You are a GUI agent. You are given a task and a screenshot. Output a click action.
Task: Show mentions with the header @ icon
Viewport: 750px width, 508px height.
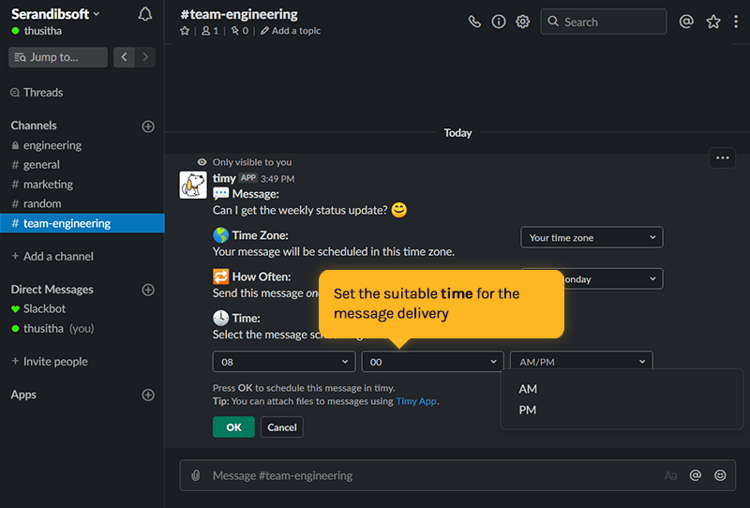(x=686, y=22)
